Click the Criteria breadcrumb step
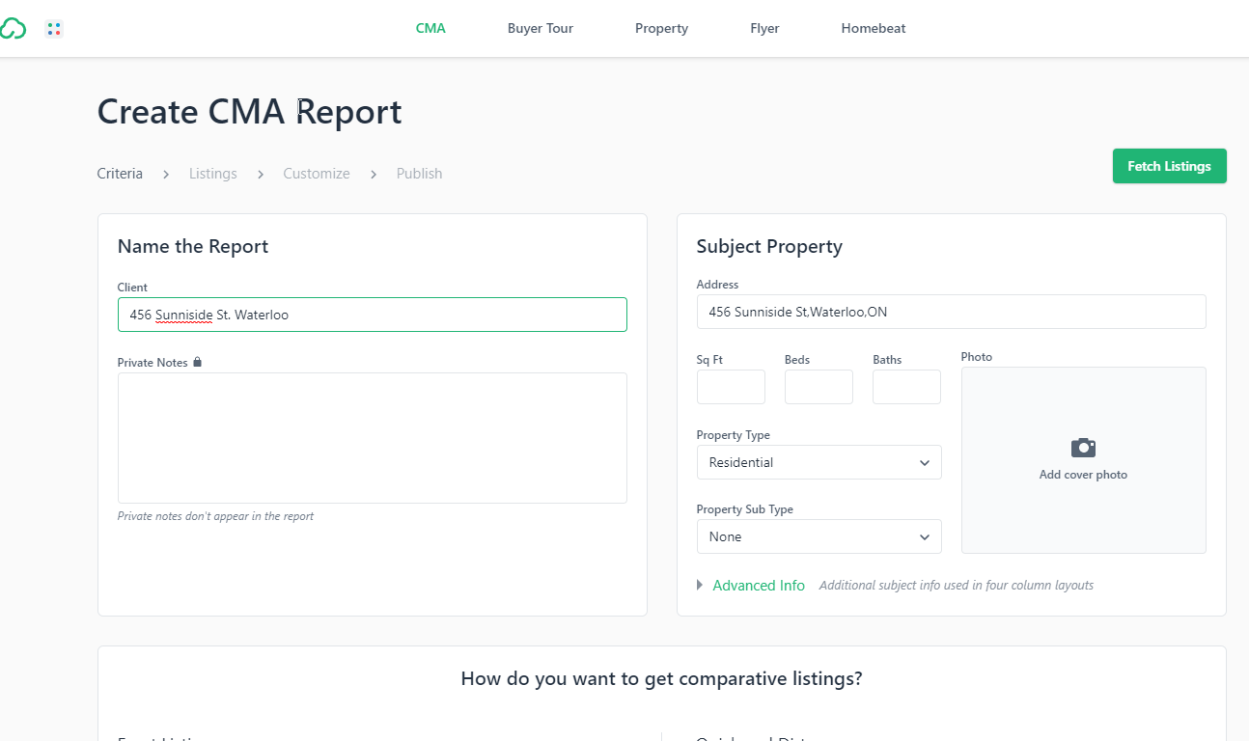 click(119, 173)
